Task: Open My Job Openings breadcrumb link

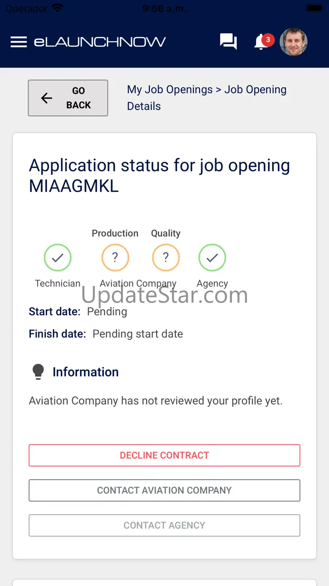Action: [170, 90]
